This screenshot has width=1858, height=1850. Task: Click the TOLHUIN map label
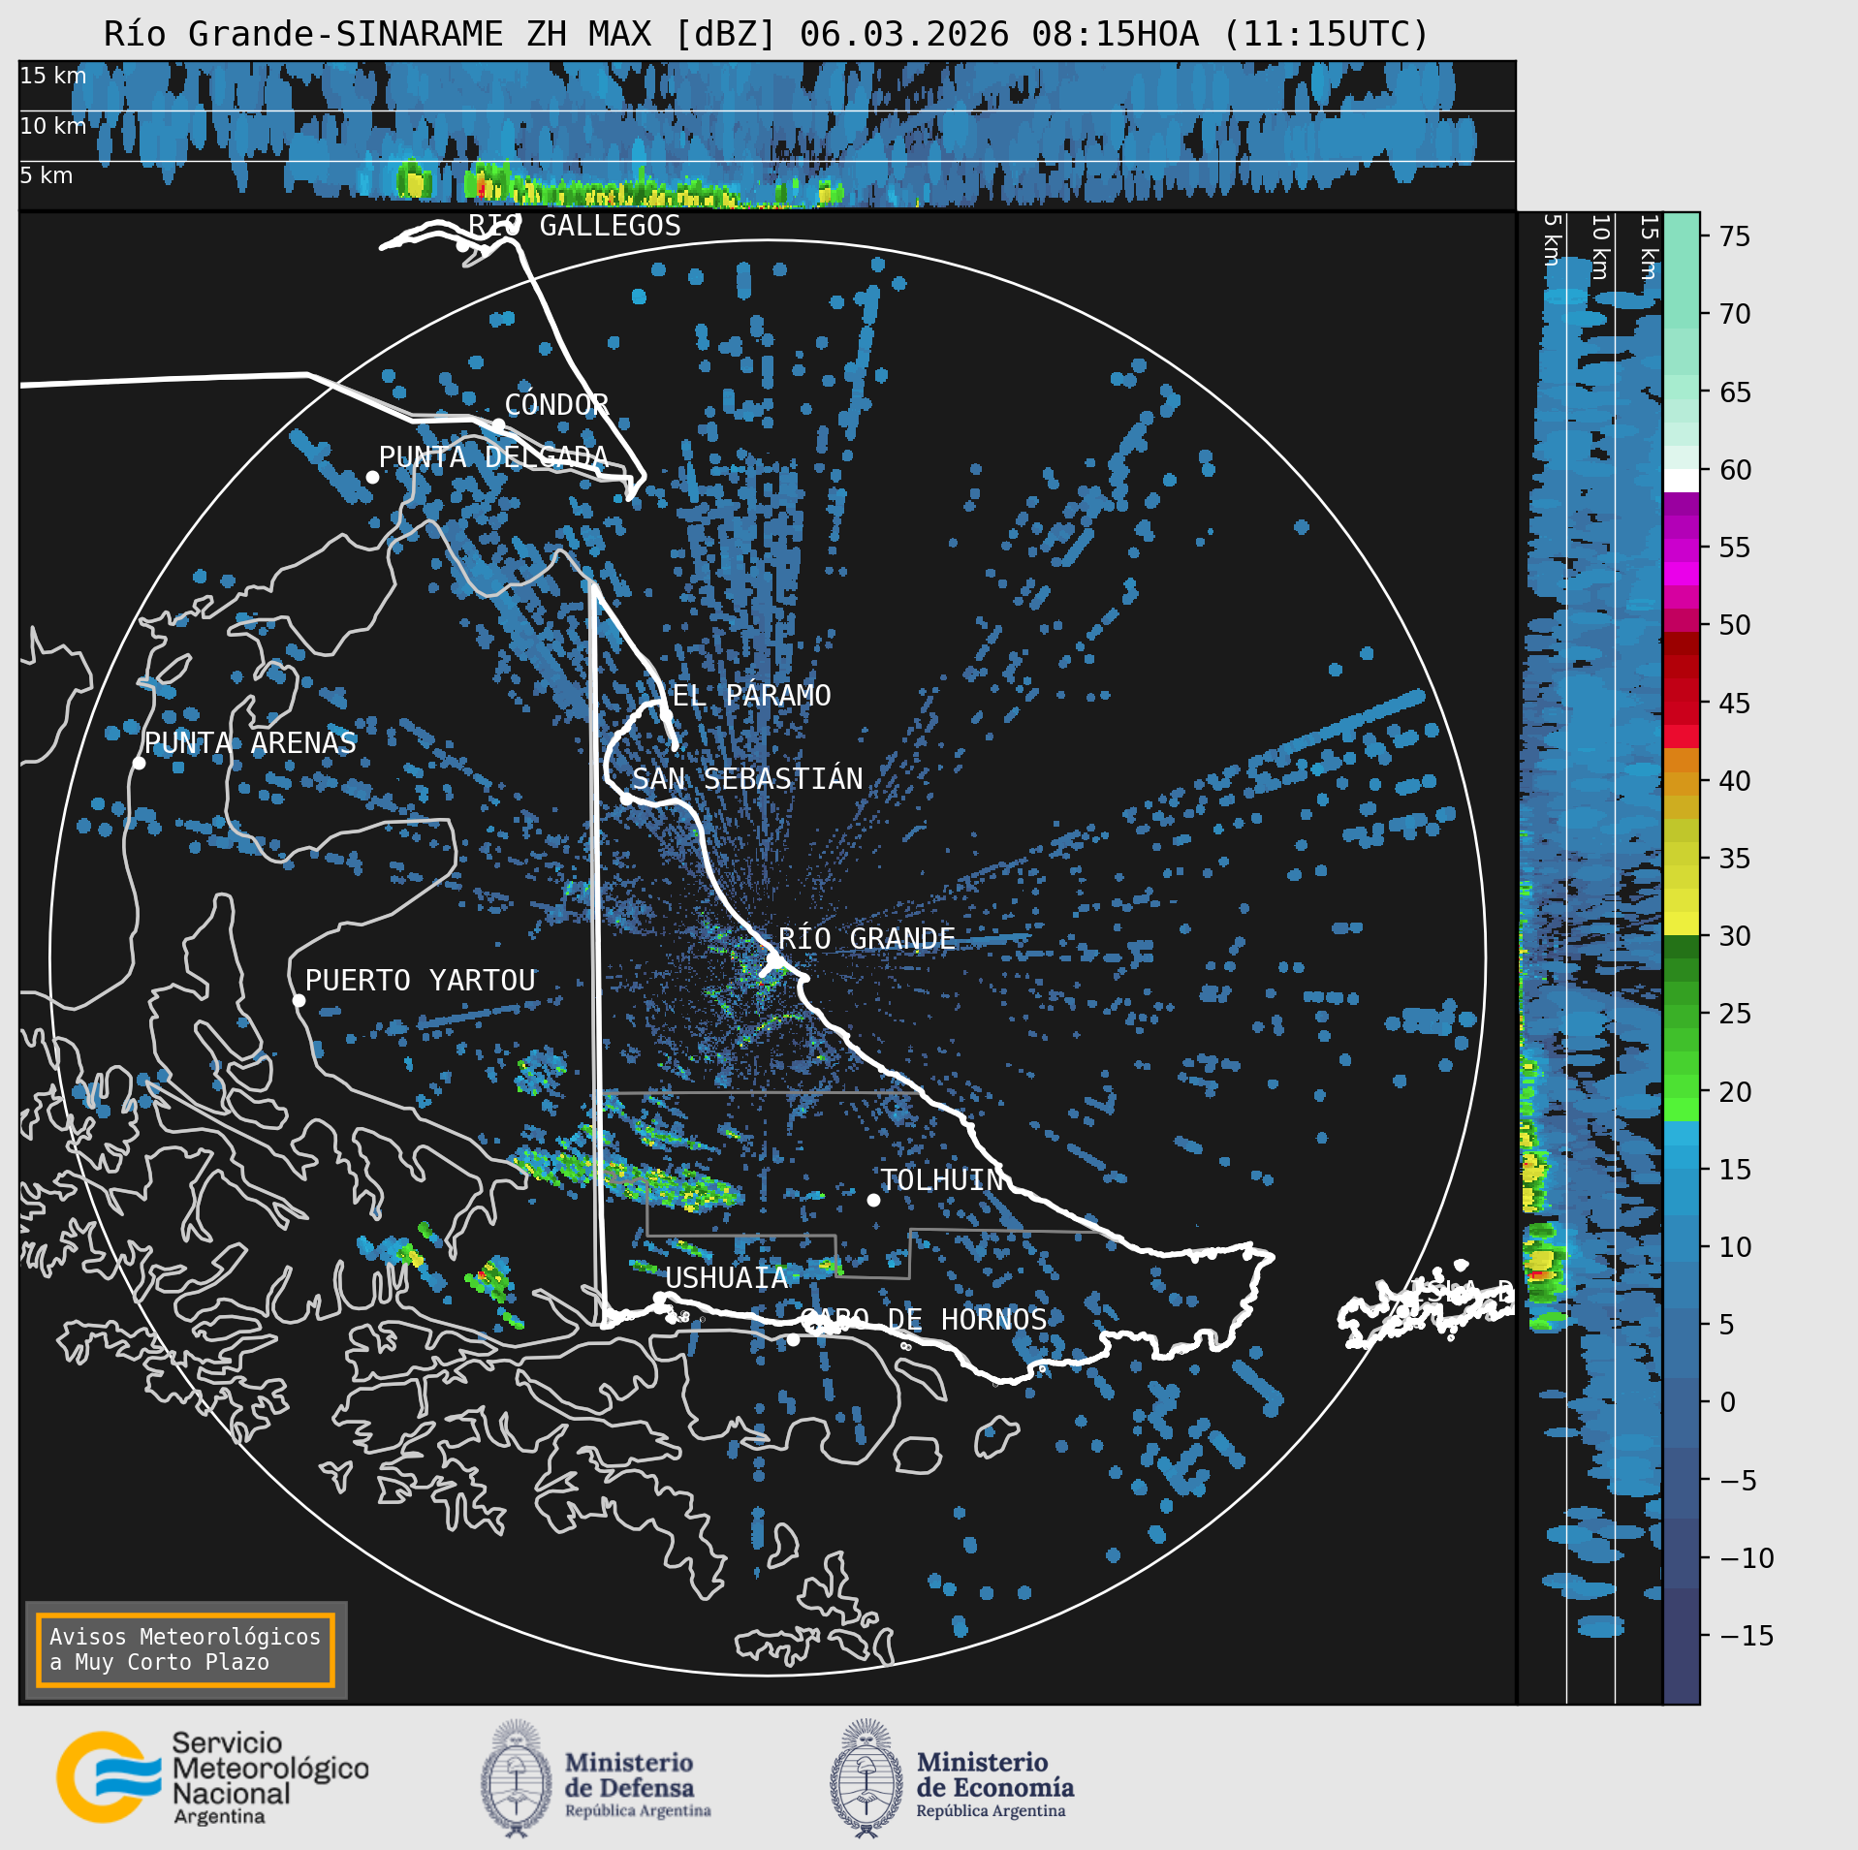942,1180
